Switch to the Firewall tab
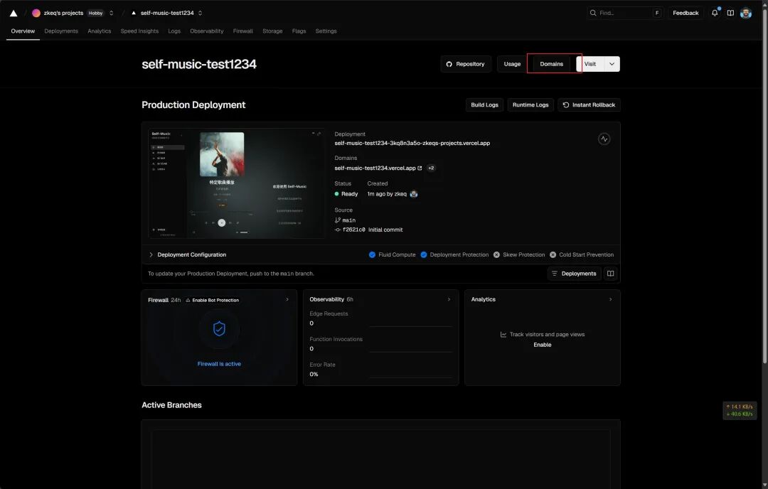 click(x=243, y=31)
